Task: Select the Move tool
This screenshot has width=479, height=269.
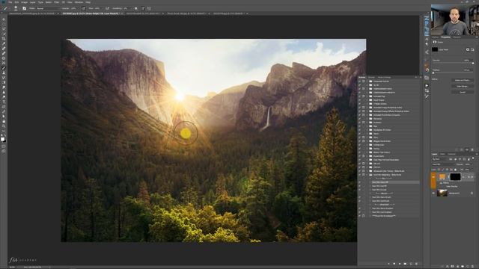Action: tap(4, 19)
